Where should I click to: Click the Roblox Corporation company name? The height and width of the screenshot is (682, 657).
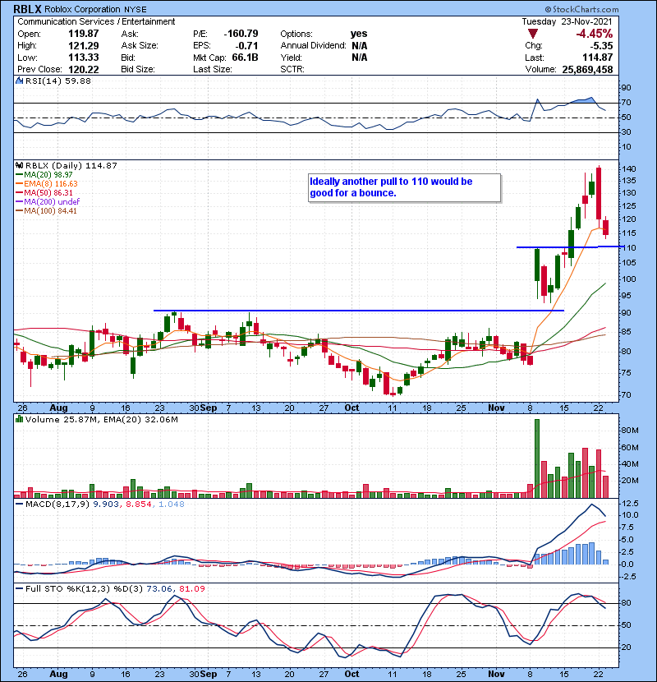tap(83, 9)
